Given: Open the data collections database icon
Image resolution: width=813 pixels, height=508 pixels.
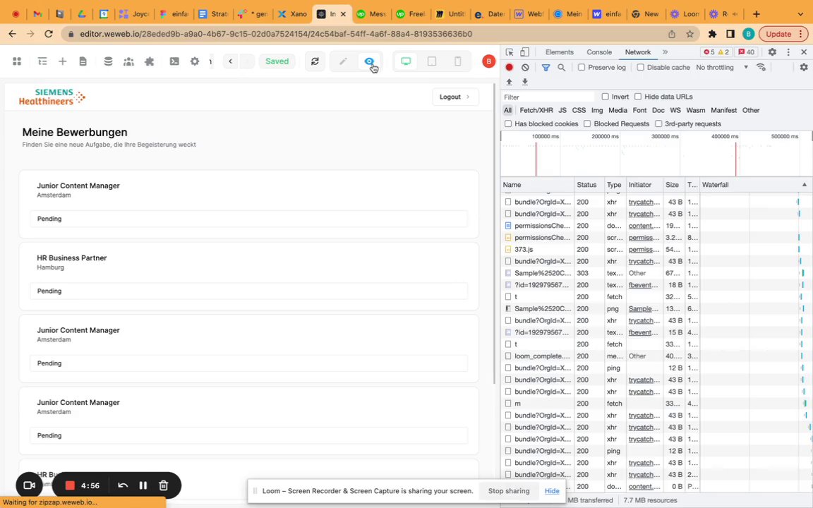Looking at the screenshot, I should click(x=108, y=61).
